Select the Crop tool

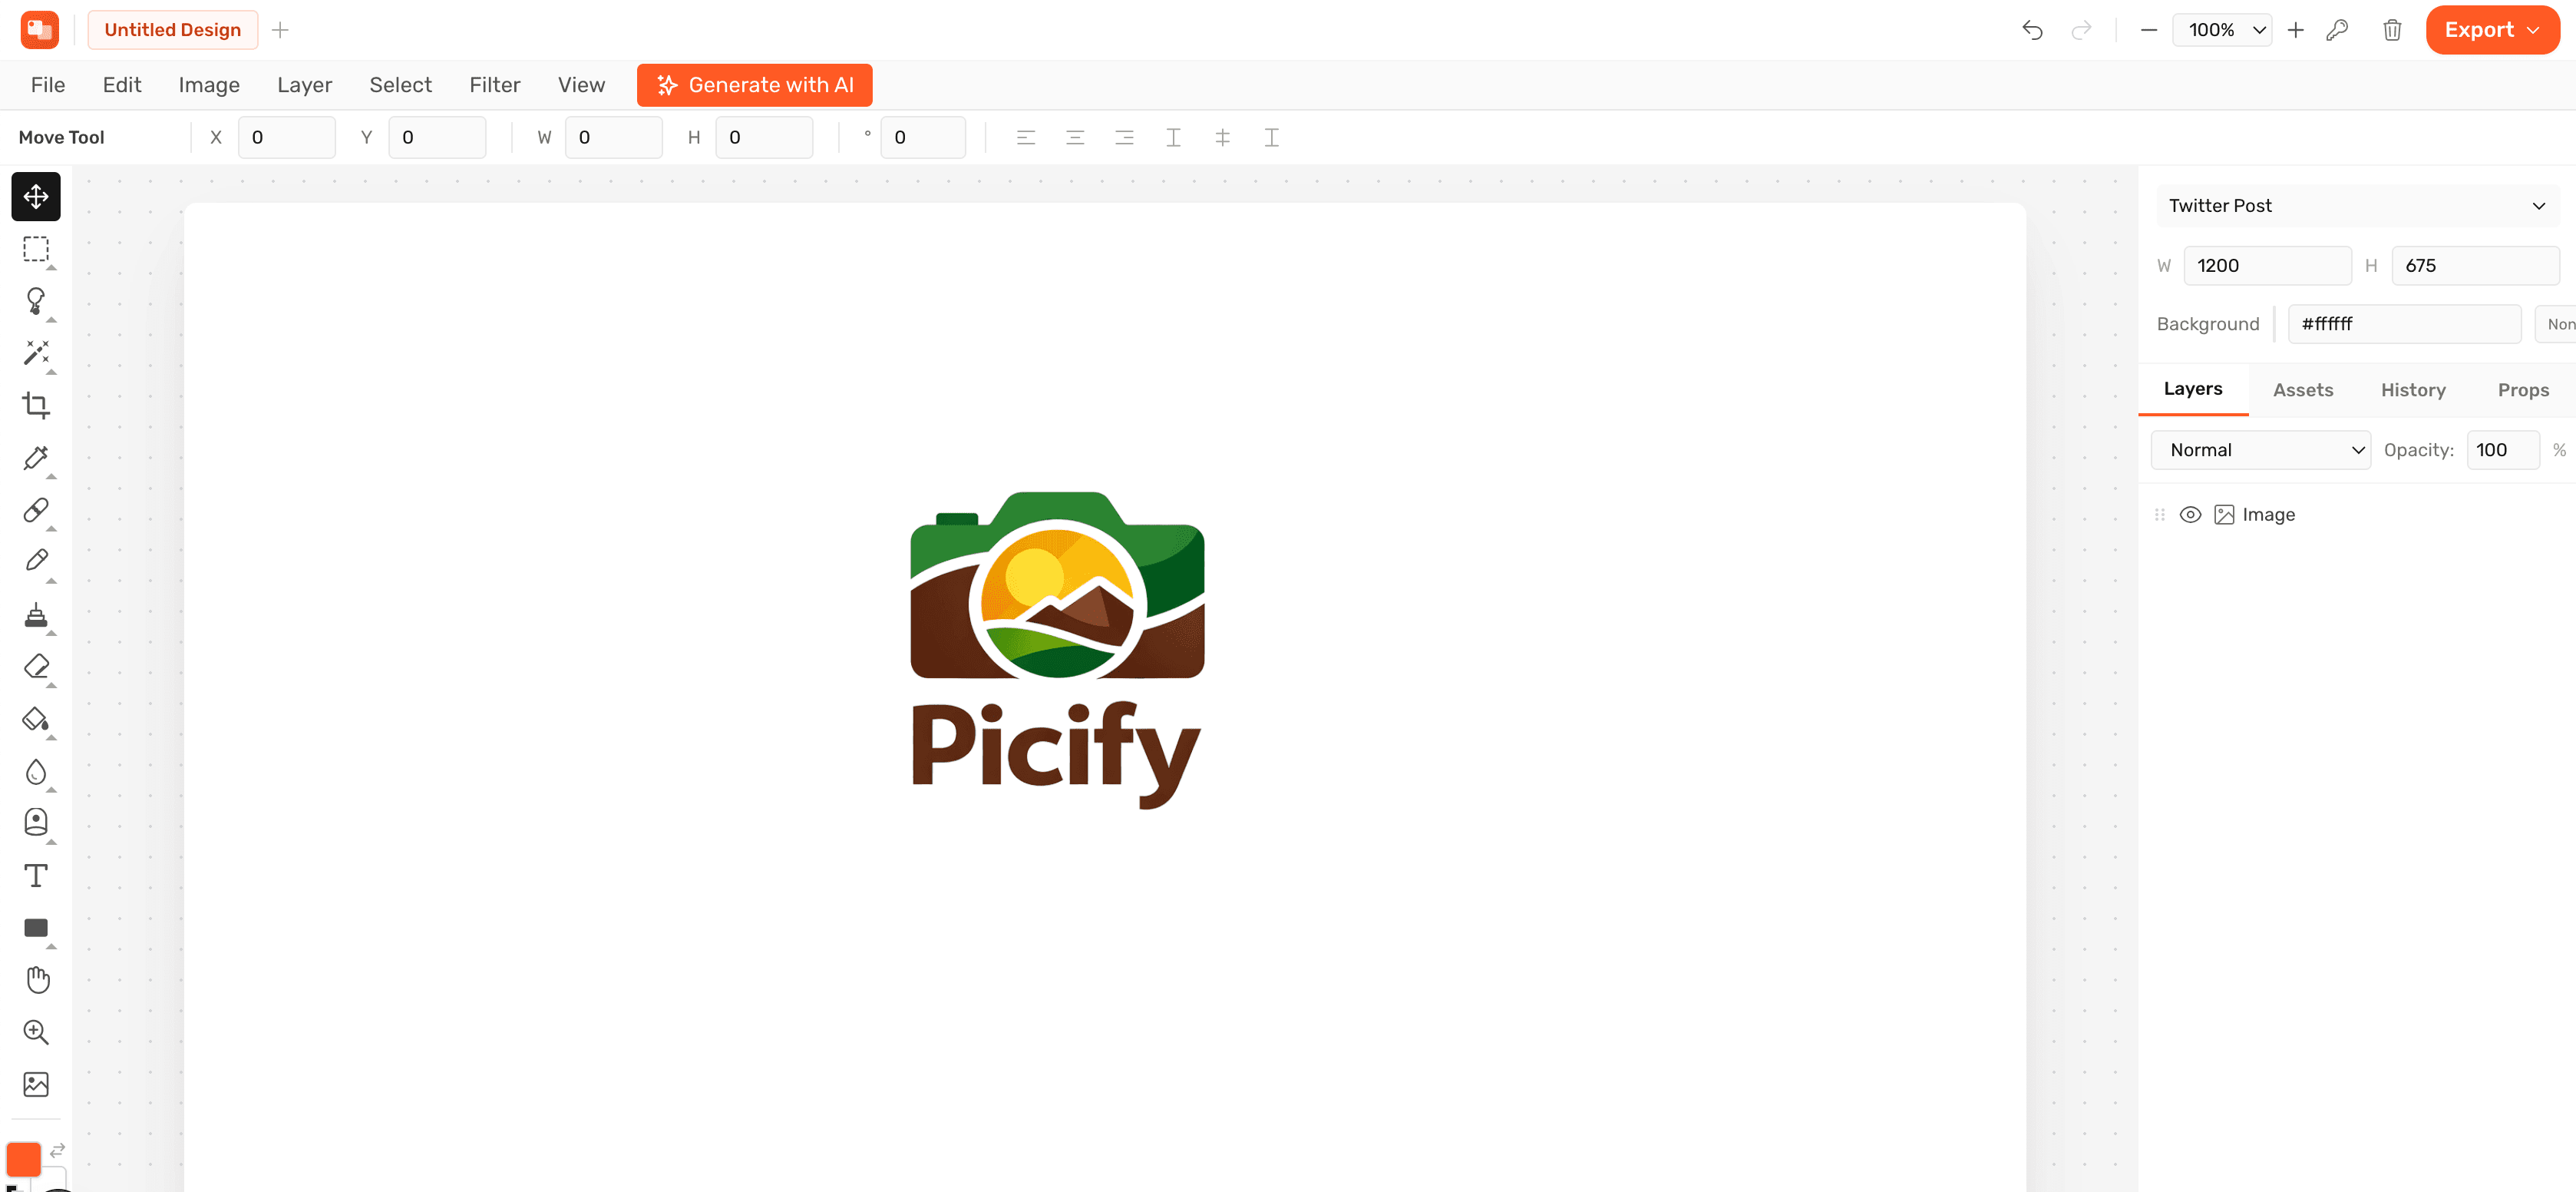[x=36, y=406]
